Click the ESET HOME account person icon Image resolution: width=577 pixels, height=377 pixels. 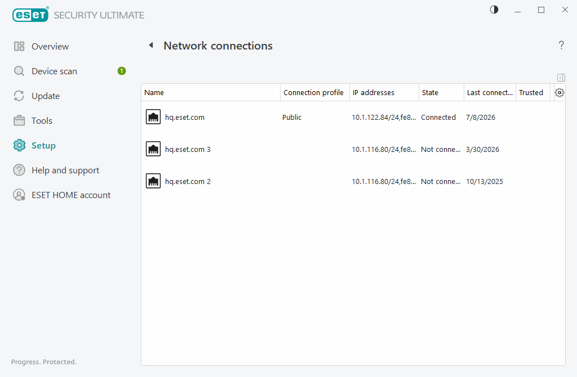coord(19,195)
